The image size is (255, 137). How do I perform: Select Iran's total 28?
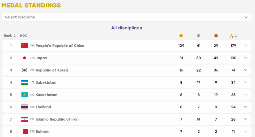coord(233,119)
